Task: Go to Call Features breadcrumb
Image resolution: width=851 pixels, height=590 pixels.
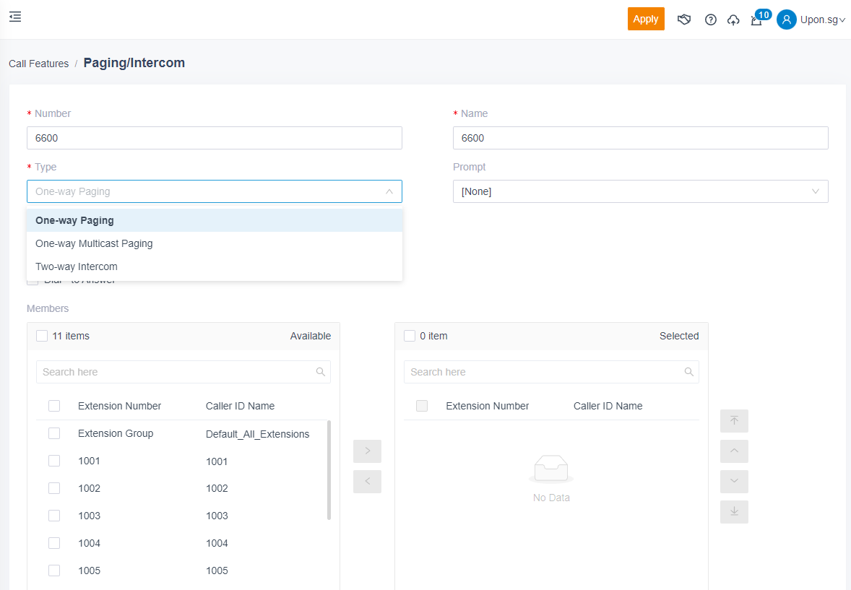Action: pyautogui.click(x=38, y=64)
